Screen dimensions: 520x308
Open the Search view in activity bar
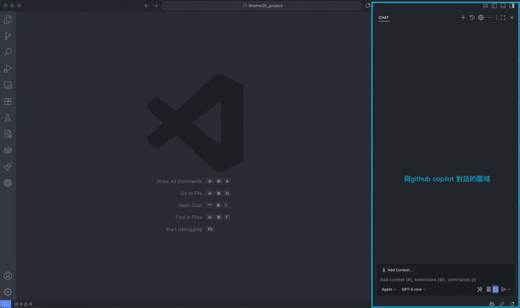coord(8,52)
